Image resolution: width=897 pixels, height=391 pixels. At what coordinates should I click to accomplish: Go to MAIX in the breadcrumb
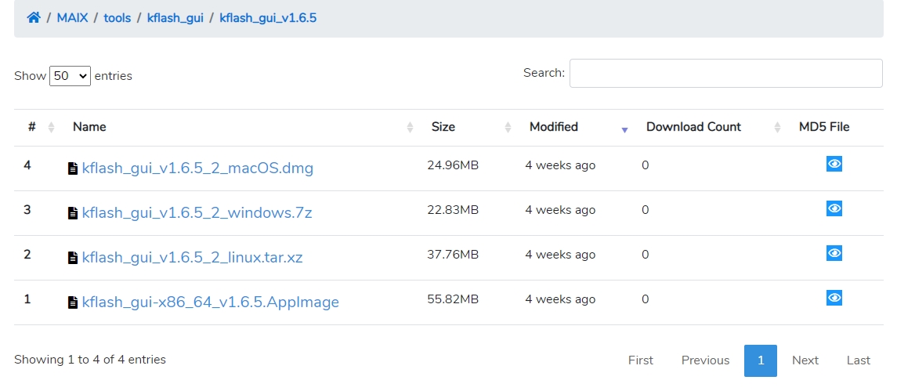click(x=72, y=17)
